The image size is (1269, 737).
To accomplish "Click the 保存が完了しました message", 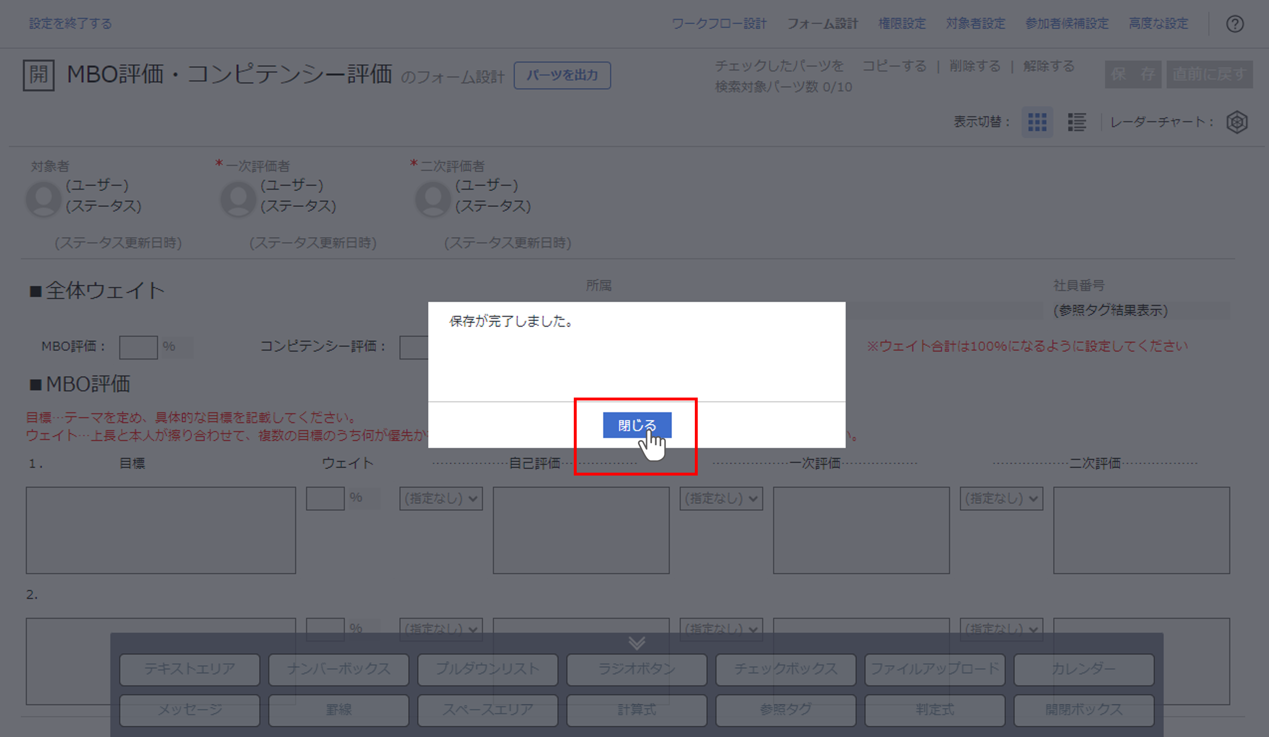I will [512, 321].
